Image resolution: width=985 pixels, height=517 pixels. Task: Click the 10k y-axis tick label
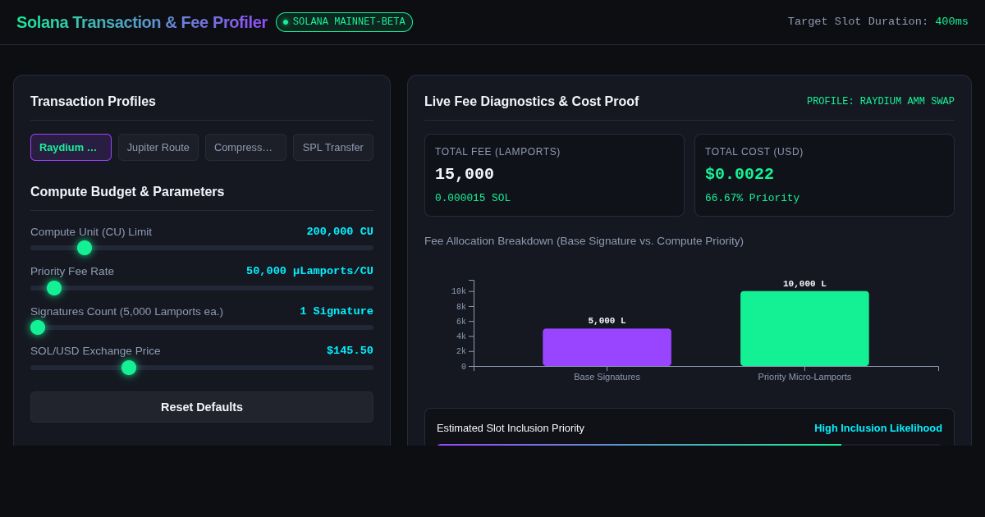click(458, 291)
